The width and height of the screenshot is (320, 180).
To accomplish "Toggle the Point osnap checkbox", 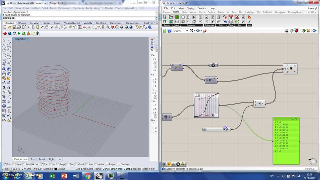I will pyautogui.click(x=23, y=164).
